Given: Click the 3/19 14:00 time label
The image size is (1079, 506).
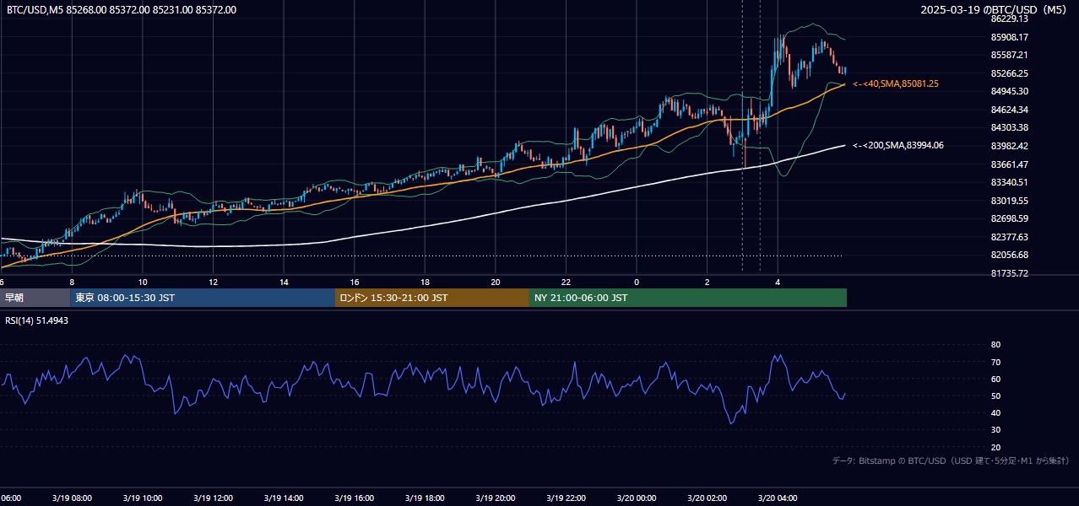Looking at the screenshot, I should (284, 498).
